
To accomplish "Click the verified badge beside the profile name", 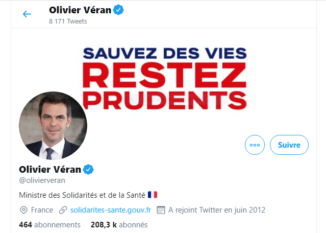I will coord(88,169).
